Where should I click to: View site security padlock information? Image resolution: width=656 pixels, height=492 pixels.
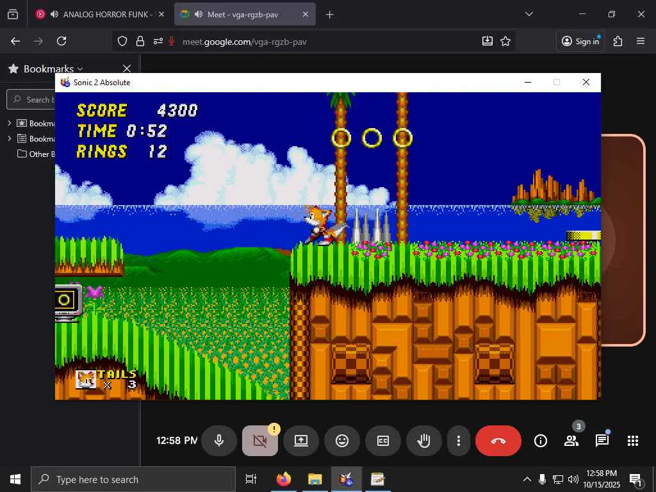pos(140,41)
